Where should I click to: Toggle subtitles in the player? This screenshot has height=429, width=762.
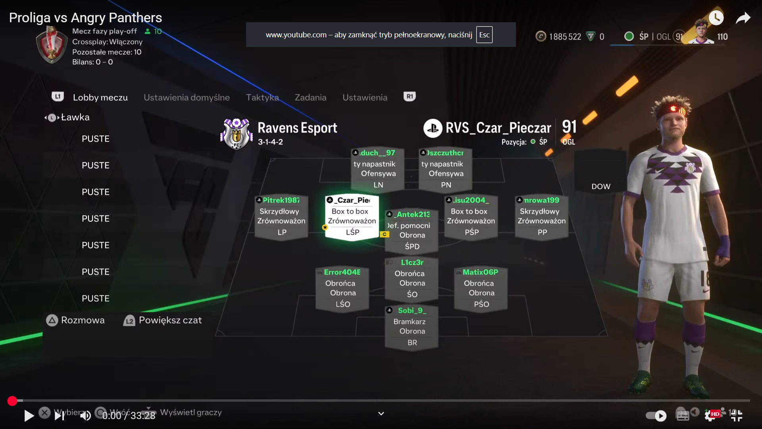click(x=683, y=415)
